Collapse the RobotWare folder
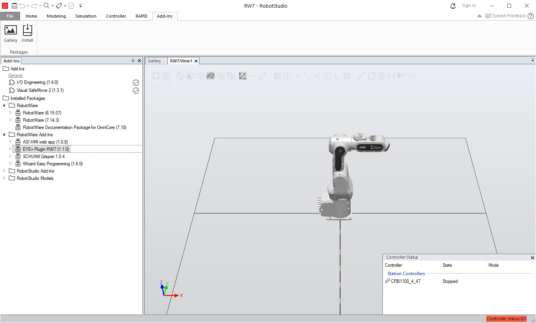The image size is (536, 323). 4,105
